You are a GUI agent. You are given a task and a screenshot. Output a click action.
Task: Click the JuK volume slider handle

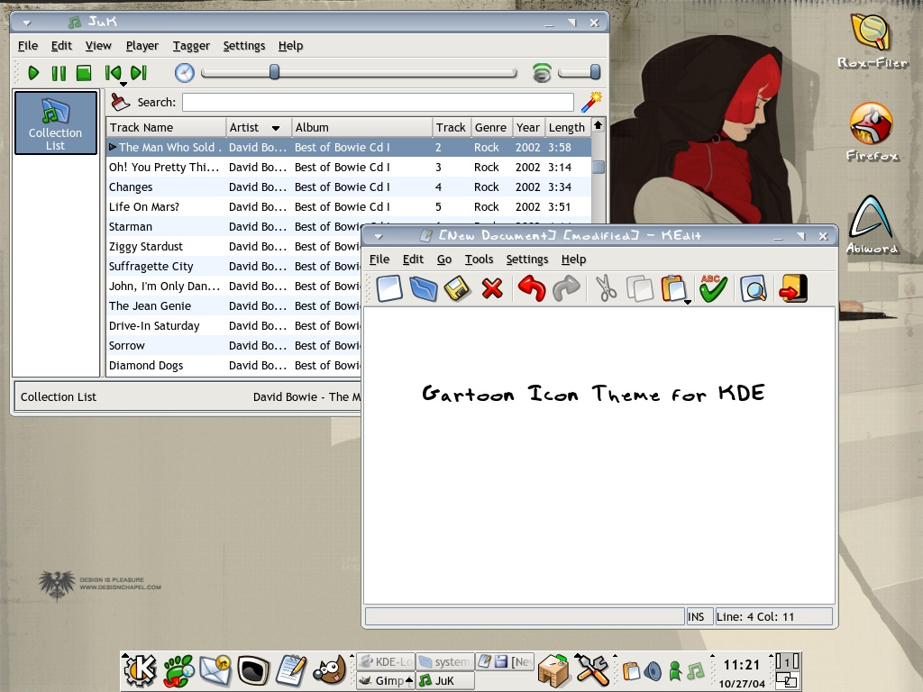[x=595, y=72]
